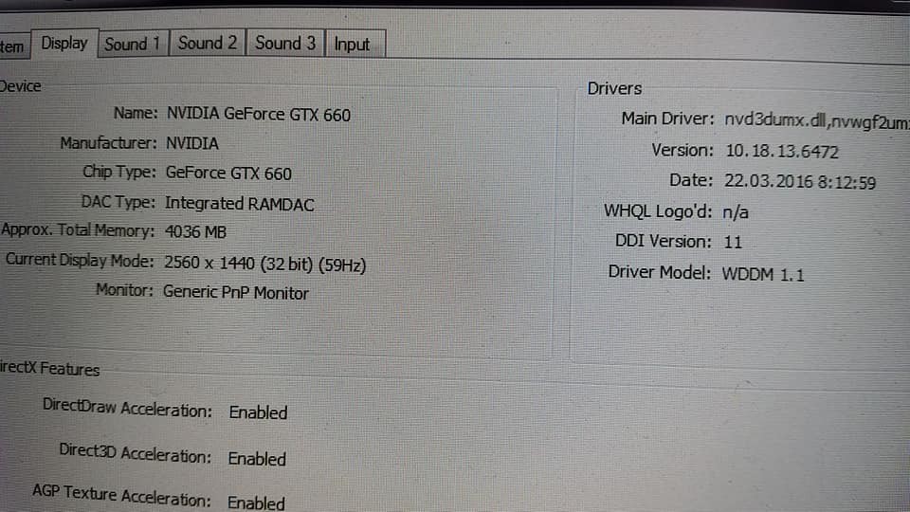Click the Date label in Drivers
The width and height of the screenshot is (910, 512).
coord(691,180)
